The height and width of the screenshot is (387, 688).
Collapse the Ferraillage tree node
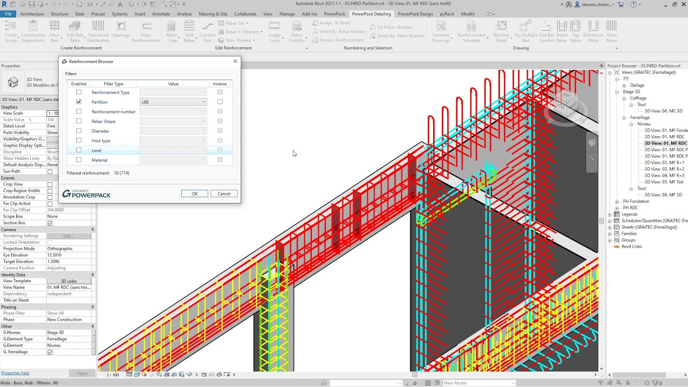point(625,118)
